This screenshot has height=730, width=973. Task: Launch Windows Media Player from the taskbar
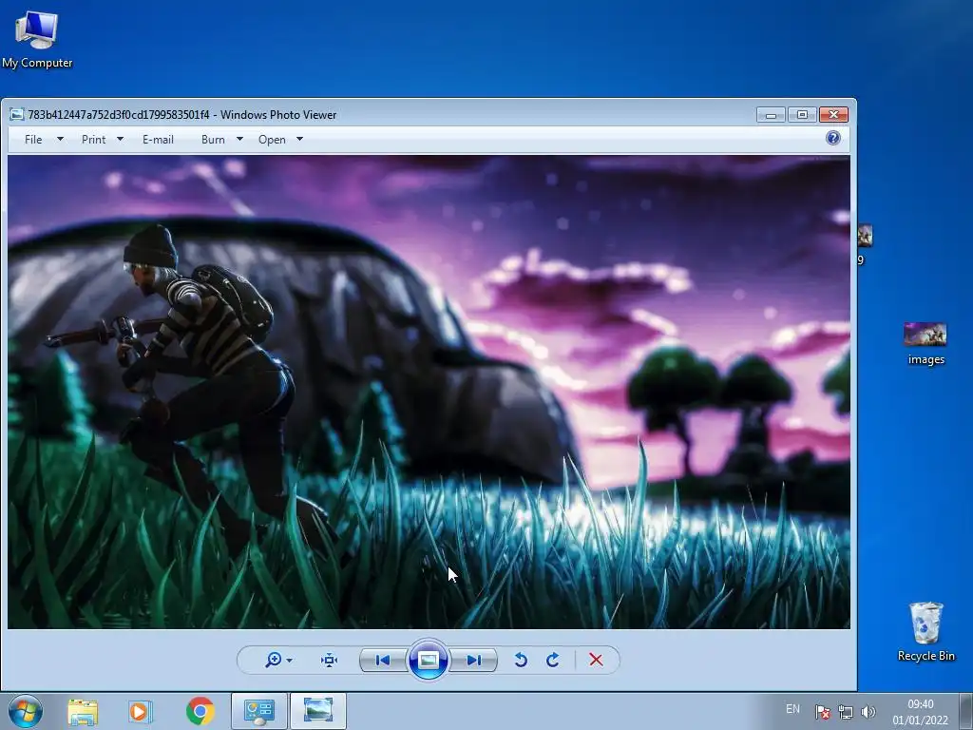pyautogui.click(x=141, y=711)
